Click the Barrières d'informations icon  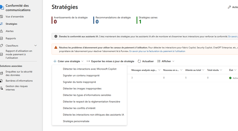2,81
